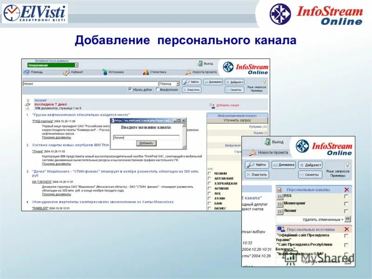The width and height of the screenshot is (372, 279).
Task: Tick checkbox for Сайт Президента Республики Беларусь
Action: [346, 245]
